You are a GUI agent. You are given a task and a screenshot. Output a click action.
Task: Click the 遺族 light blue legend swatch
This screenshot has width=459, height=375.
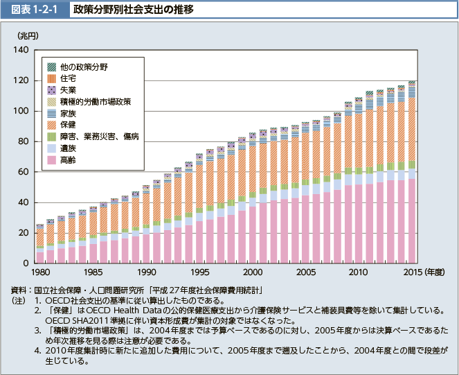tap(52, 148)
